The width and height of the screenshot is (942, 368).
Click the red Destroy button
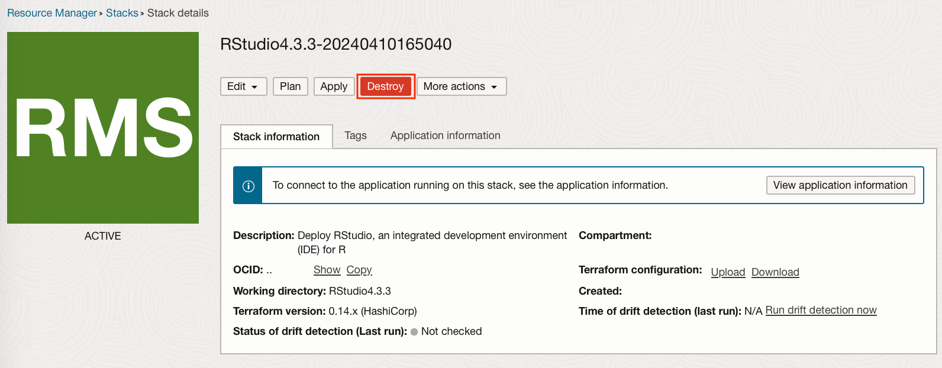385,86
